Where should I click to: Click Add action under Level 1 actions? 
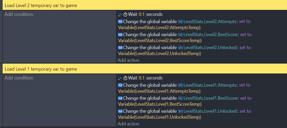click(128, 124)
